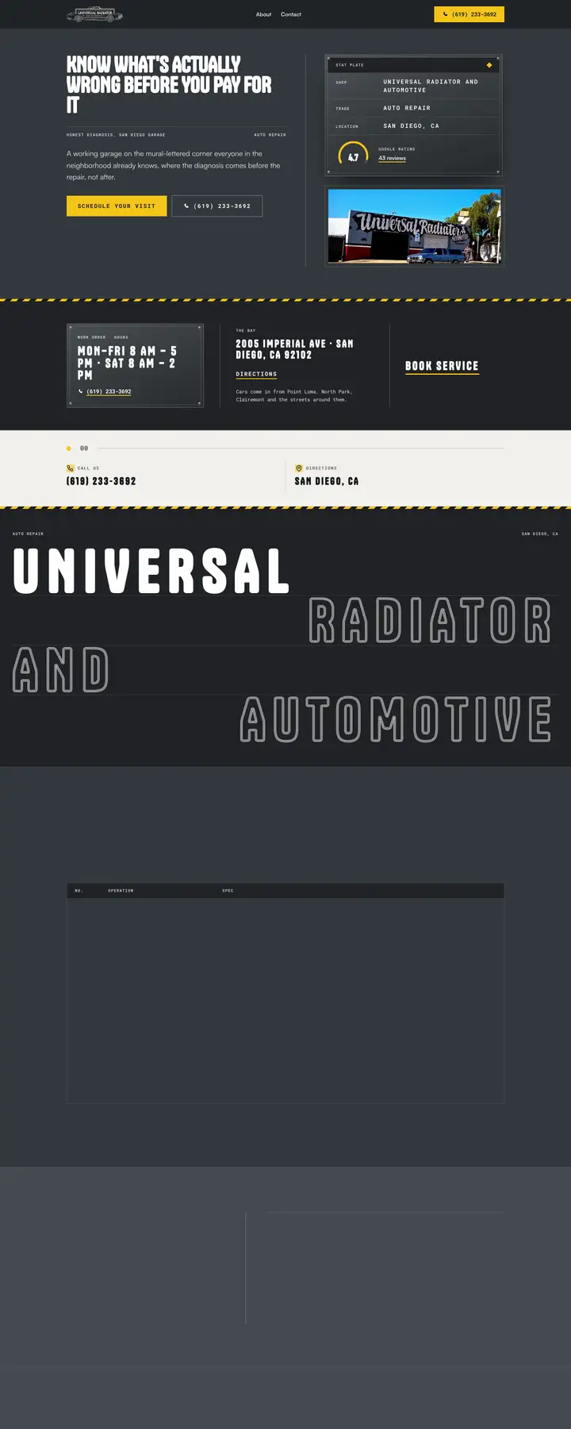Click the phone icon in hours card
Viewport: 571px width, 1429px height.
point(80,391)
